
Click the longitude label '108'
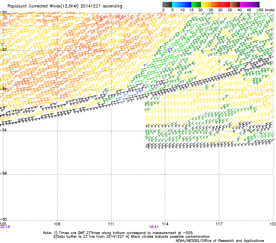coord(57,224)
